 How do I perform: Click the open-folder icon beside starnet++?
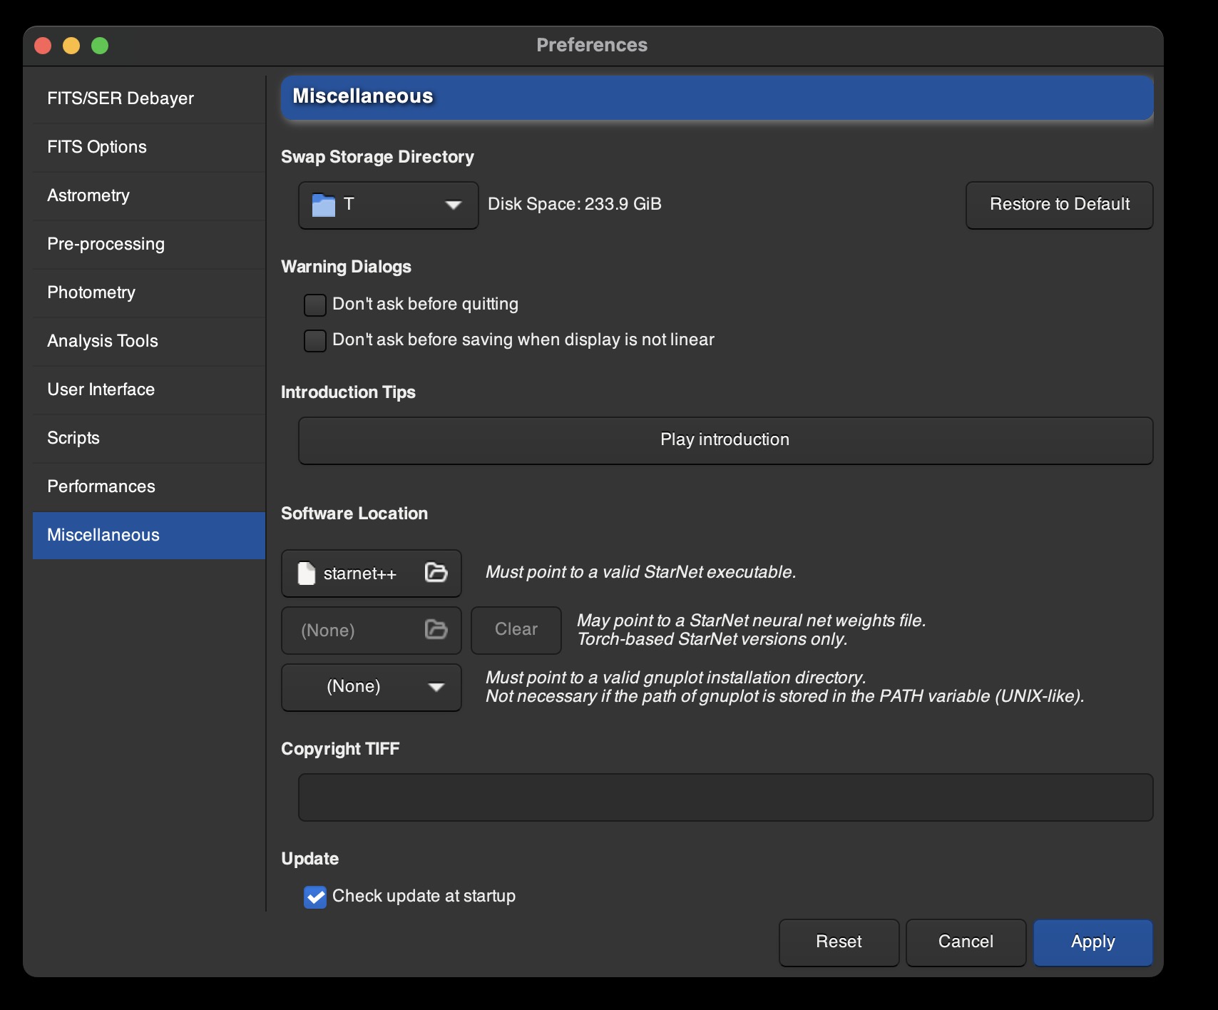coord(436,573)
